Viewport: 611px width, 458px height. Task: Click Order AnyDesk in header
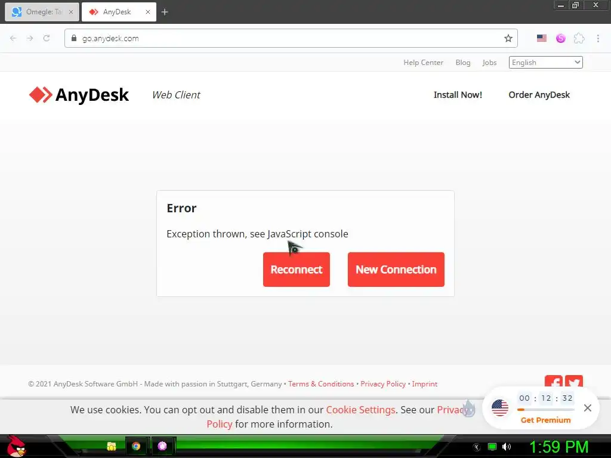click(x=539, y=95)
